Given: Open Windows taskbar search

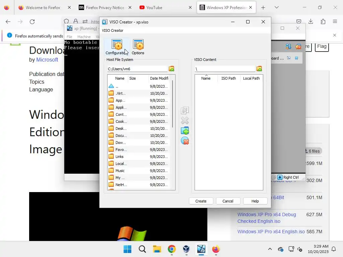Looking at the screenshot, I should click(x=142, y=249).
